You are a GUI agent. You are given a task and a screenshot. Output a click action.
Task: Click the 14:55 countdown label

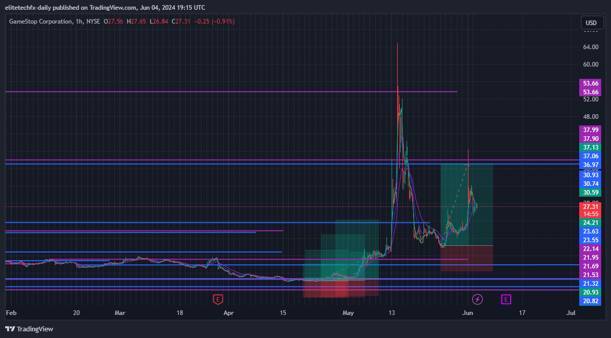click(x=590, y=214)
